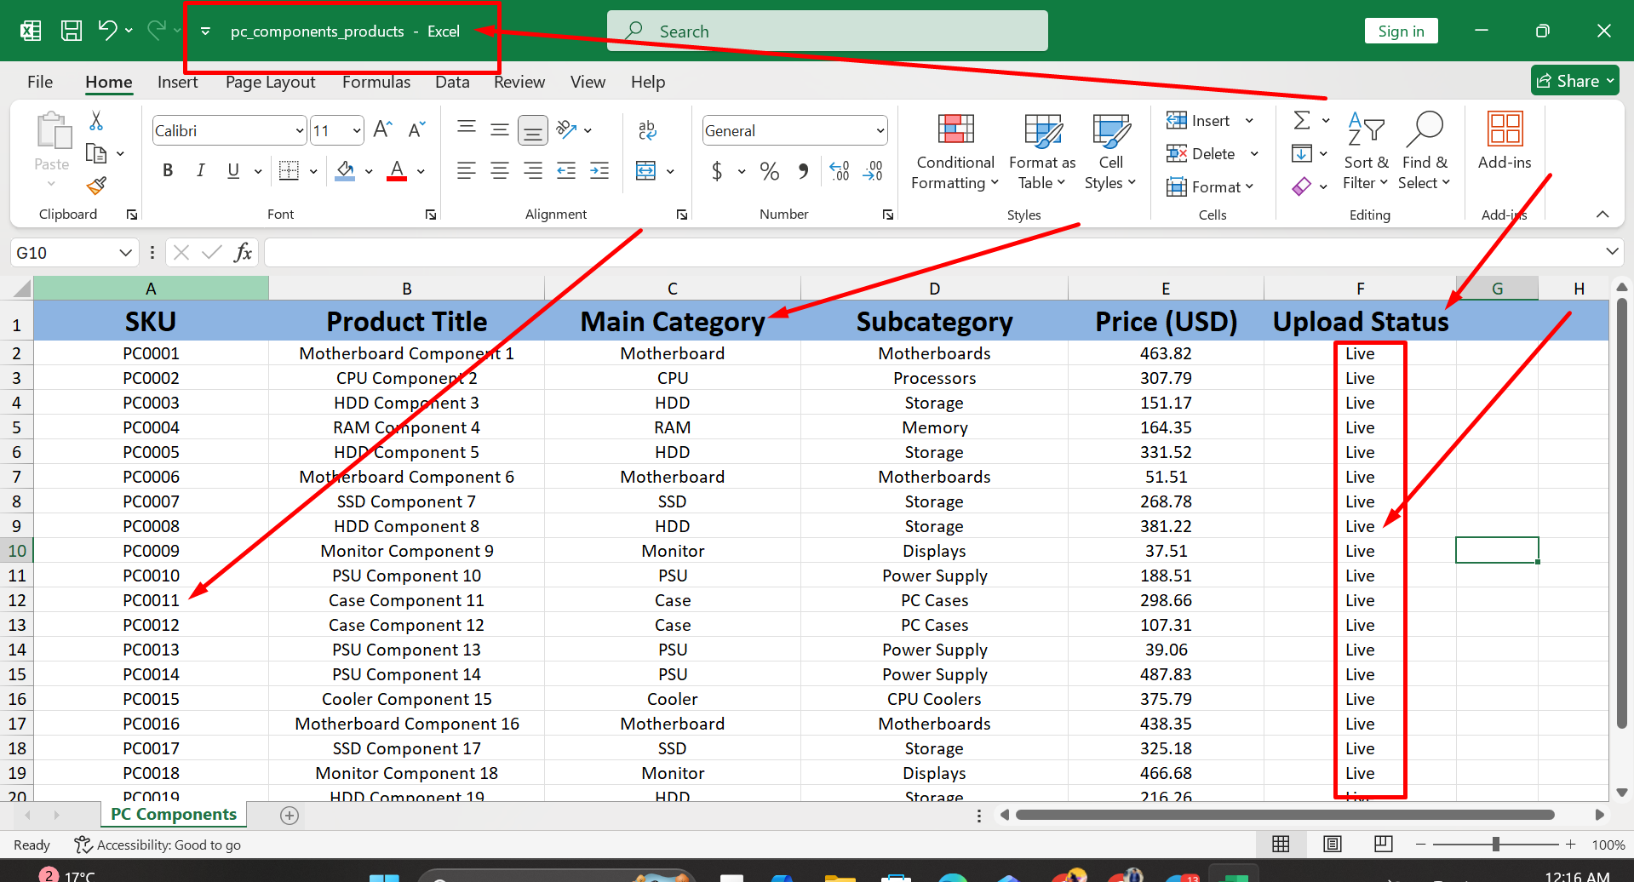The height and width of the screenshot is (882, 1634).
Task: Click the Find & Select icon
Action: tap(1424, 130)
